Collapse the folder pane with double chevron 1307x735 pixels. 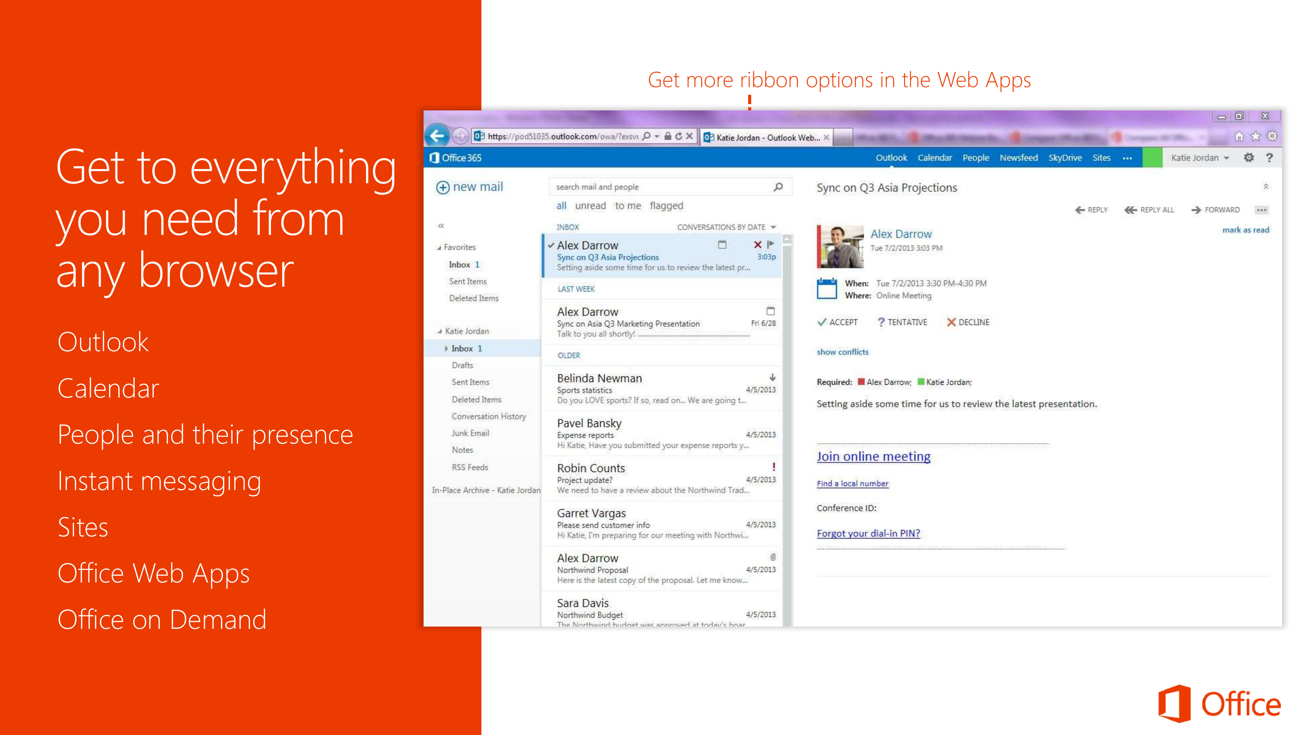point(441,226)
